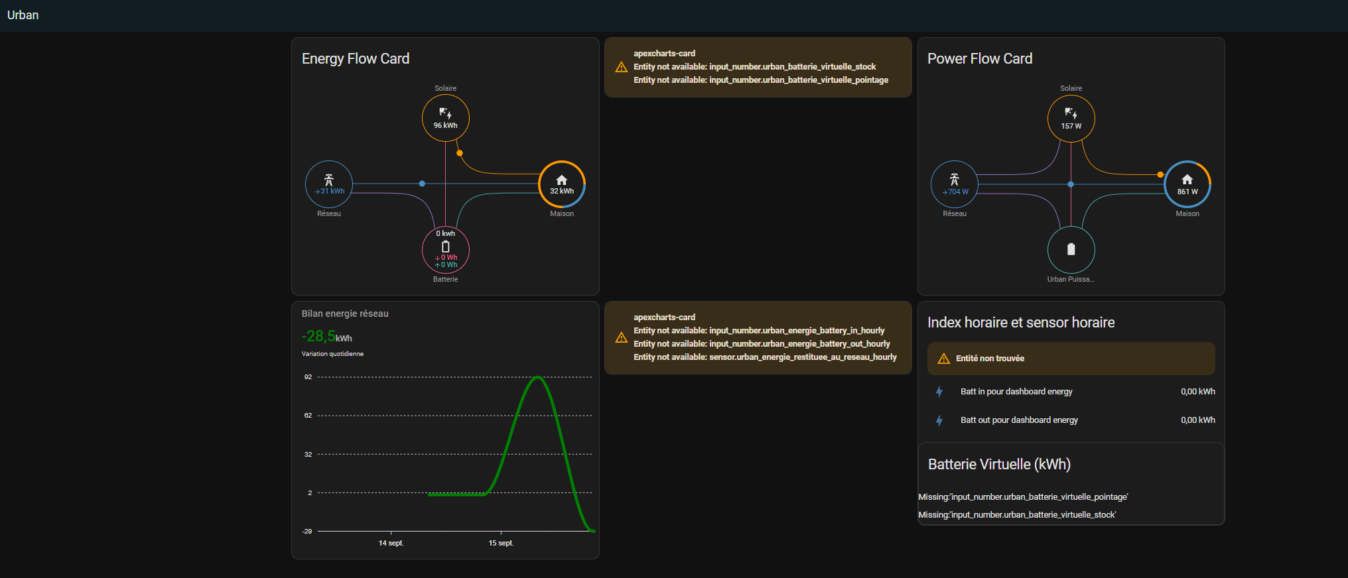Image resolution: width=1348 pixels, height=578 pixels.
Task: Click the grid pylon icon showing 31 kWh
Action: 328,180
